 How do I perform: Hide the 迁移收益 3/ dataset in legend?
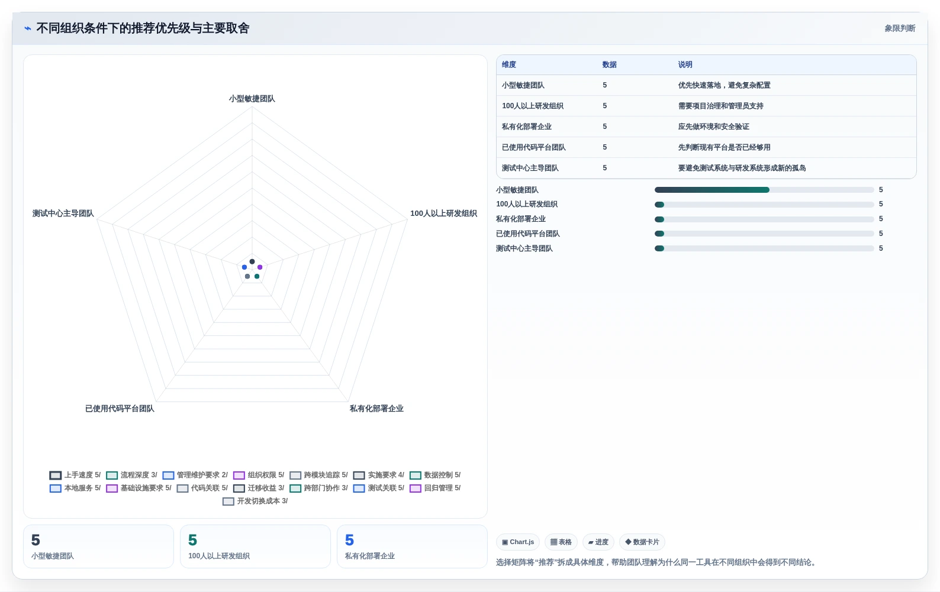(259, 488)
